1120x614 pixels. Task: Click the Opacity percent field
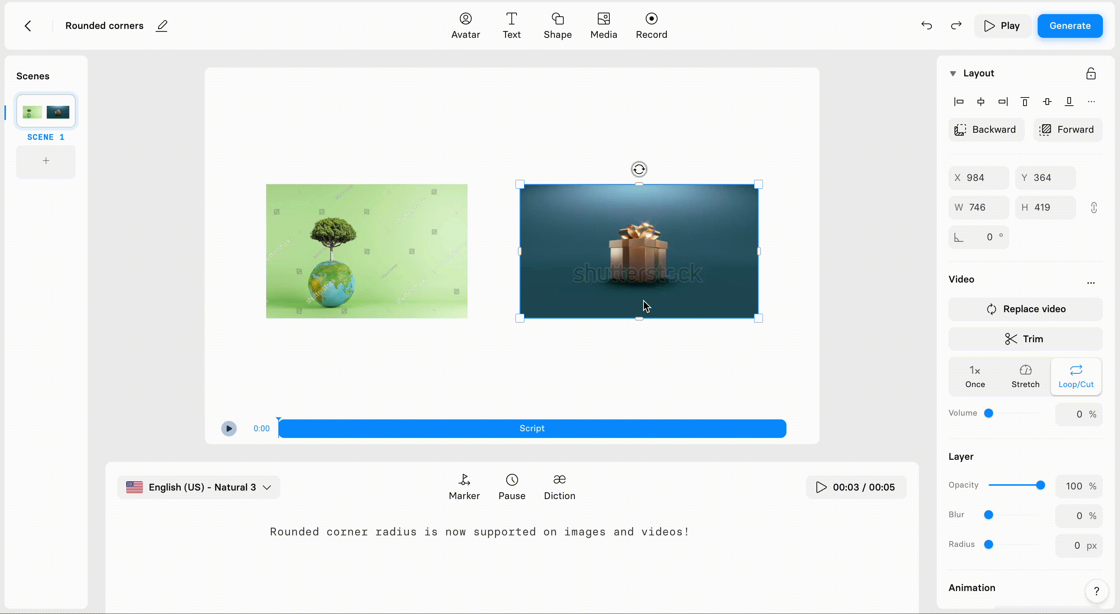(x=1079, y=486)
